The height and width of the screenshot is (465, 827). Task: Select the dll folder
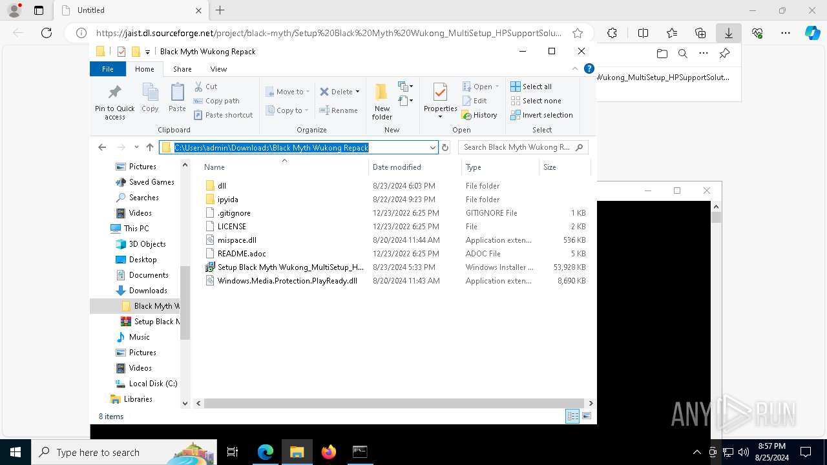(222, 186)
